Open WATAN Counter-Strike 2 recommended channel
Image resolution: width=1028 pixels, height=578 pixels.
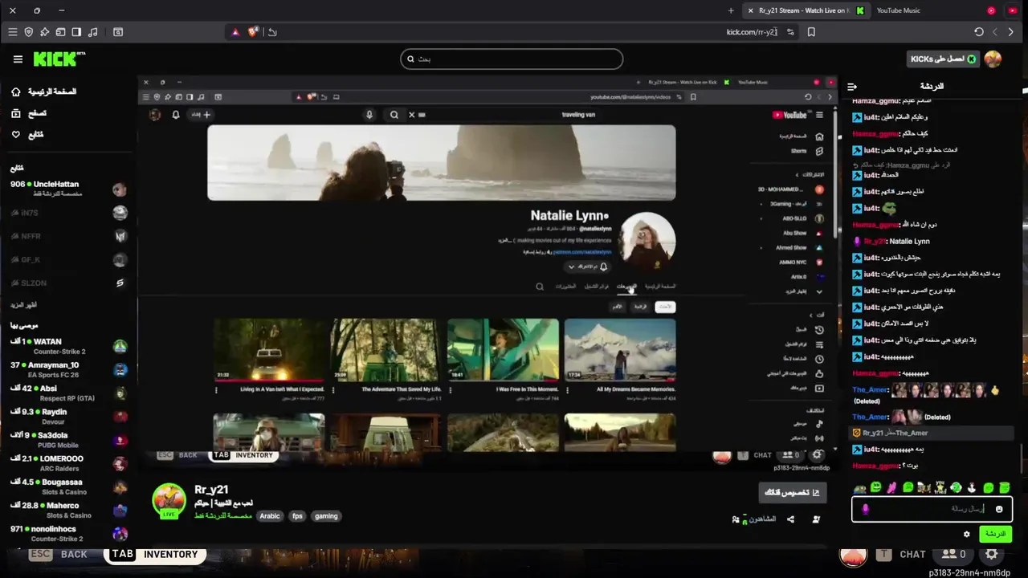(68, 346)
